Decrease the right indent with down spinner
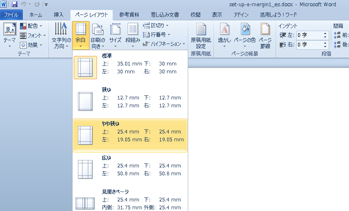Image resolution: width=349 pixels, height=211 pixels. point(325,47)
